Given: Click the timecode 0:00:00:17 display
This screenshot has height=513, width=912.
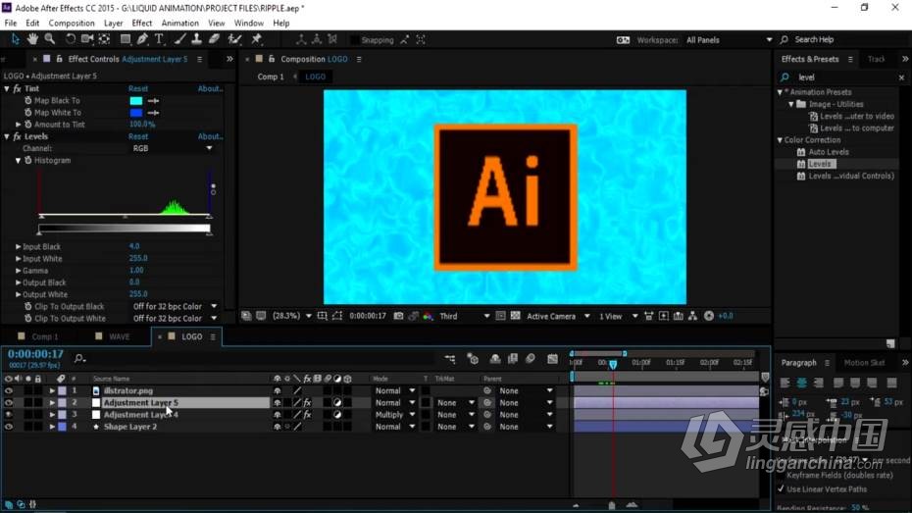Looking at the screenshot, I should 35,354.
